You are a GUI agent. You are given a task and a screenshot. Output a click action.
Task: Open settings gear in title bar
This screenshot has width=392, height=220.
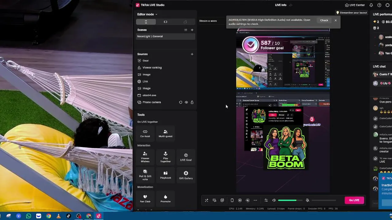point(387,5)
